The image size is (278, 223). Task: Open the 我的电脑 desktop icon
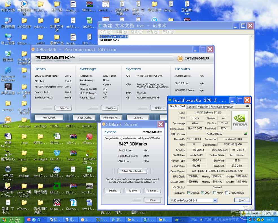coord(8,23)
